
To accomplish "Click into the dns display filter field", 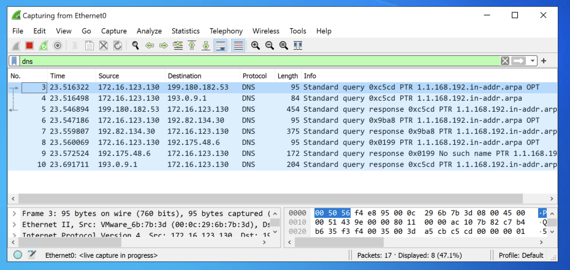I will pyautogui.click(x=259, y=61).
